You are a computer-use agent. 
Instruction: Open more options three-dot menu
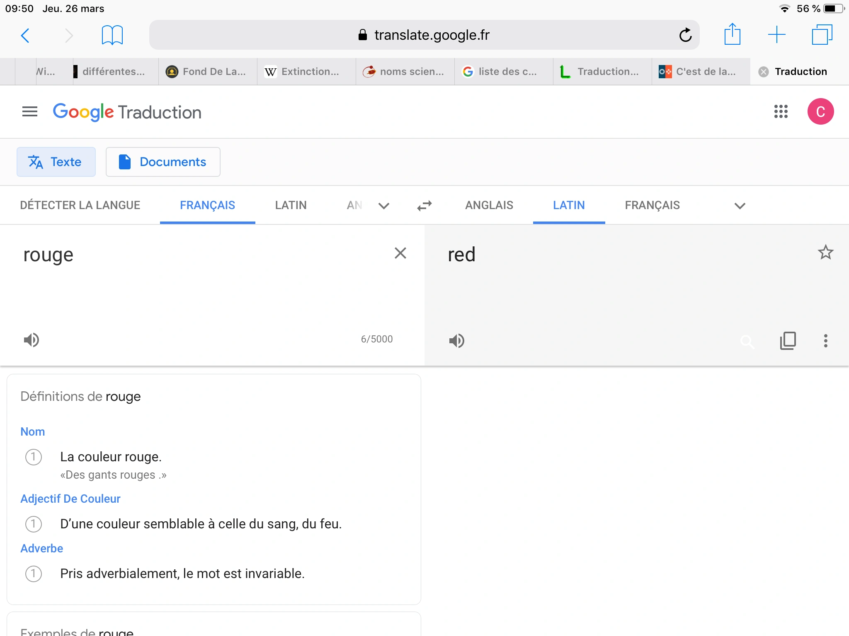(x=825, y=341)
